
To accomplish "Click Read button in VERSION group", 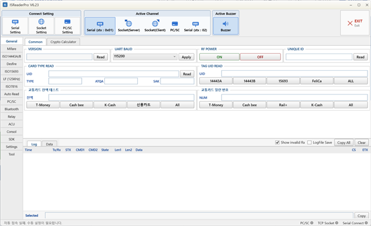I will [x=100, y=57].
